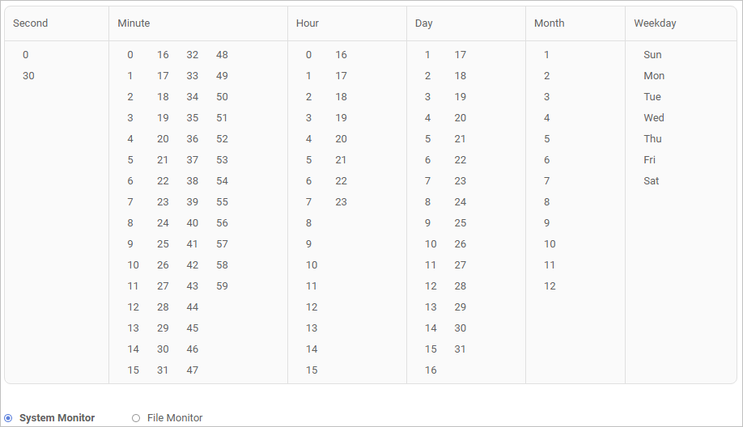Pick 0 in the Second column

26,55
